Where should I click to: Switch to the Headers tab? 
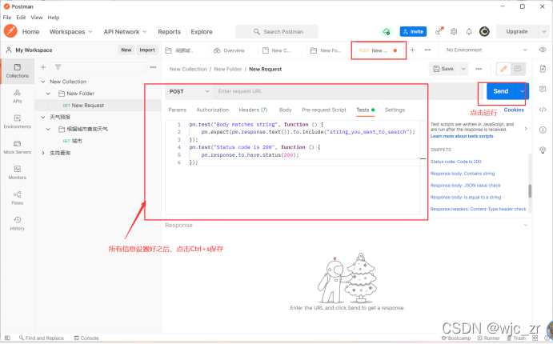click(x=253, y=110)
